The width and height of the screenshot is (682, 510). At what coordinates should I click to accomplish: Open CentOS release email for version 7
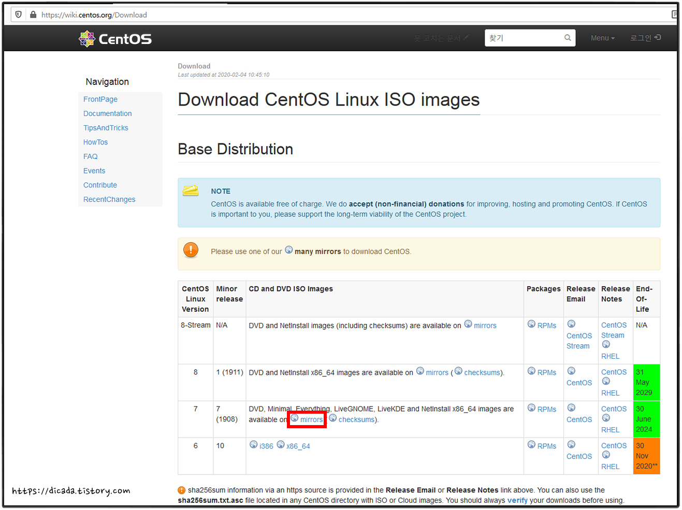tap(579, 419)
